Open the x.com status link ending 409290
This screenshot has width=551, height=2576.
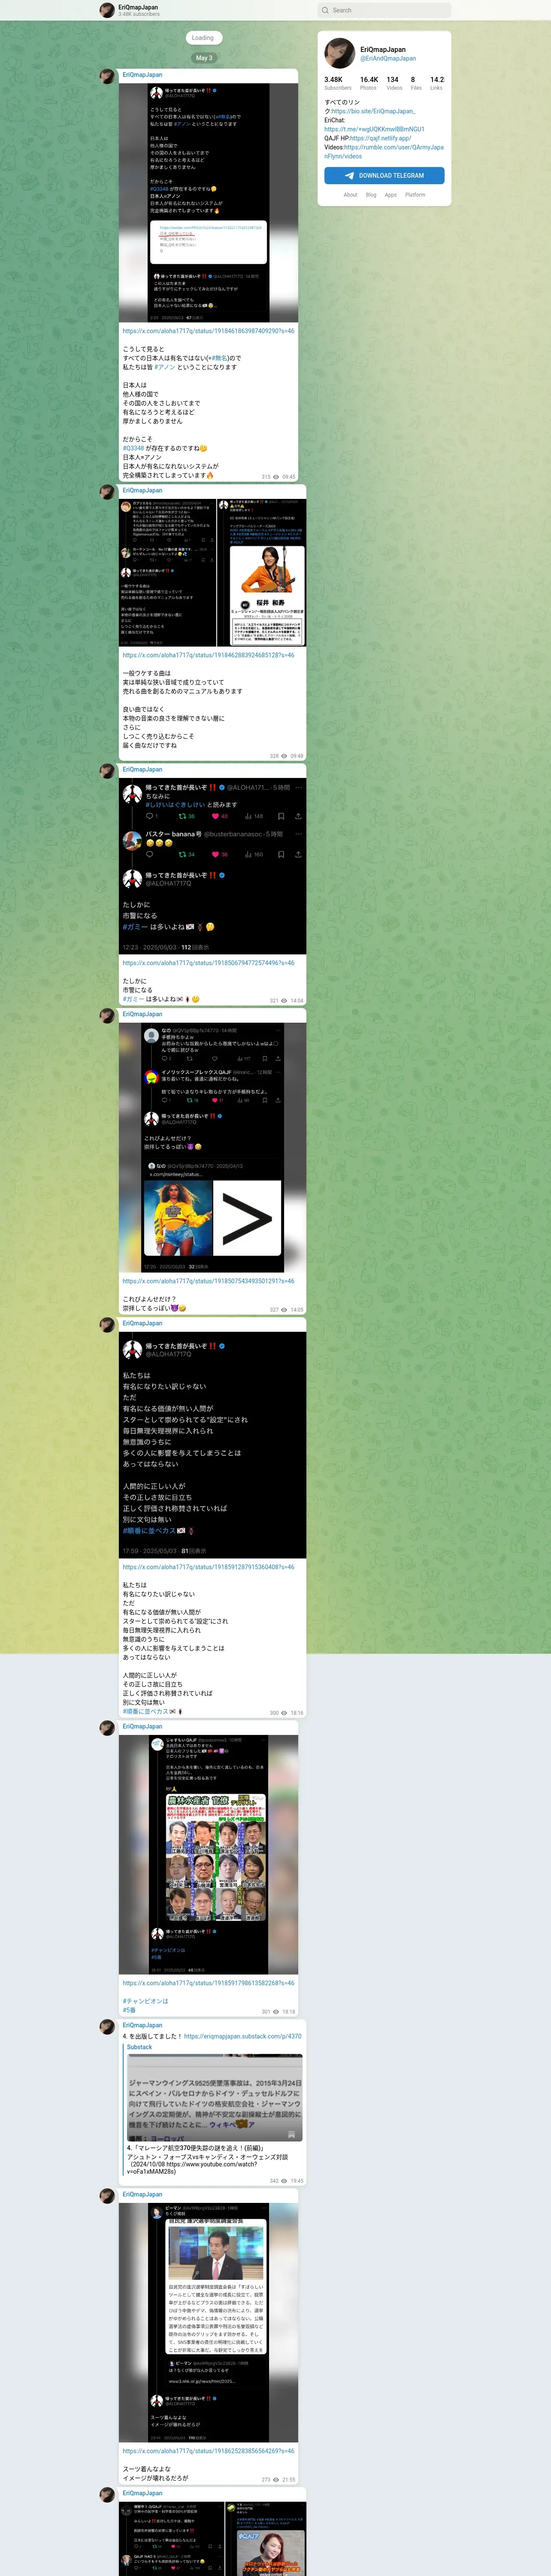208,330
